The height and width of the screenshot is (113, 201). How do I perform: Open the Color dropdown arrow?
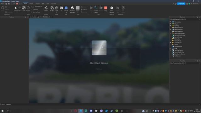point(78,13)
